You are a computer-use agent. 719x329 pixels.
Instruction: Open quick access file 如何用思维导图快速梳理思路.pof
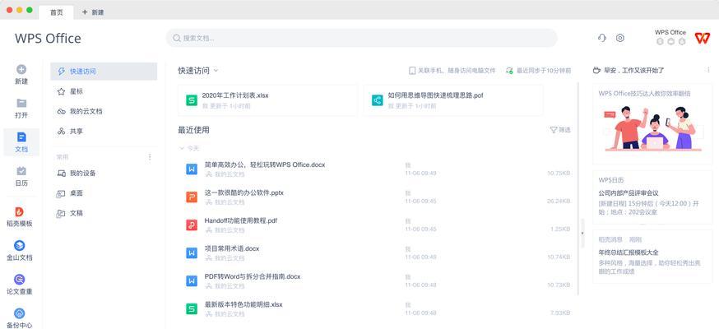click(x=453, y=100)
